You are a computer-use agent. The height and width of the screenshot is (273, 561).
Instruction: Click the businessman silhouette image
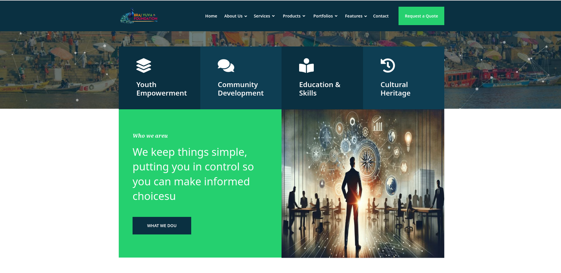pos(363,184)
